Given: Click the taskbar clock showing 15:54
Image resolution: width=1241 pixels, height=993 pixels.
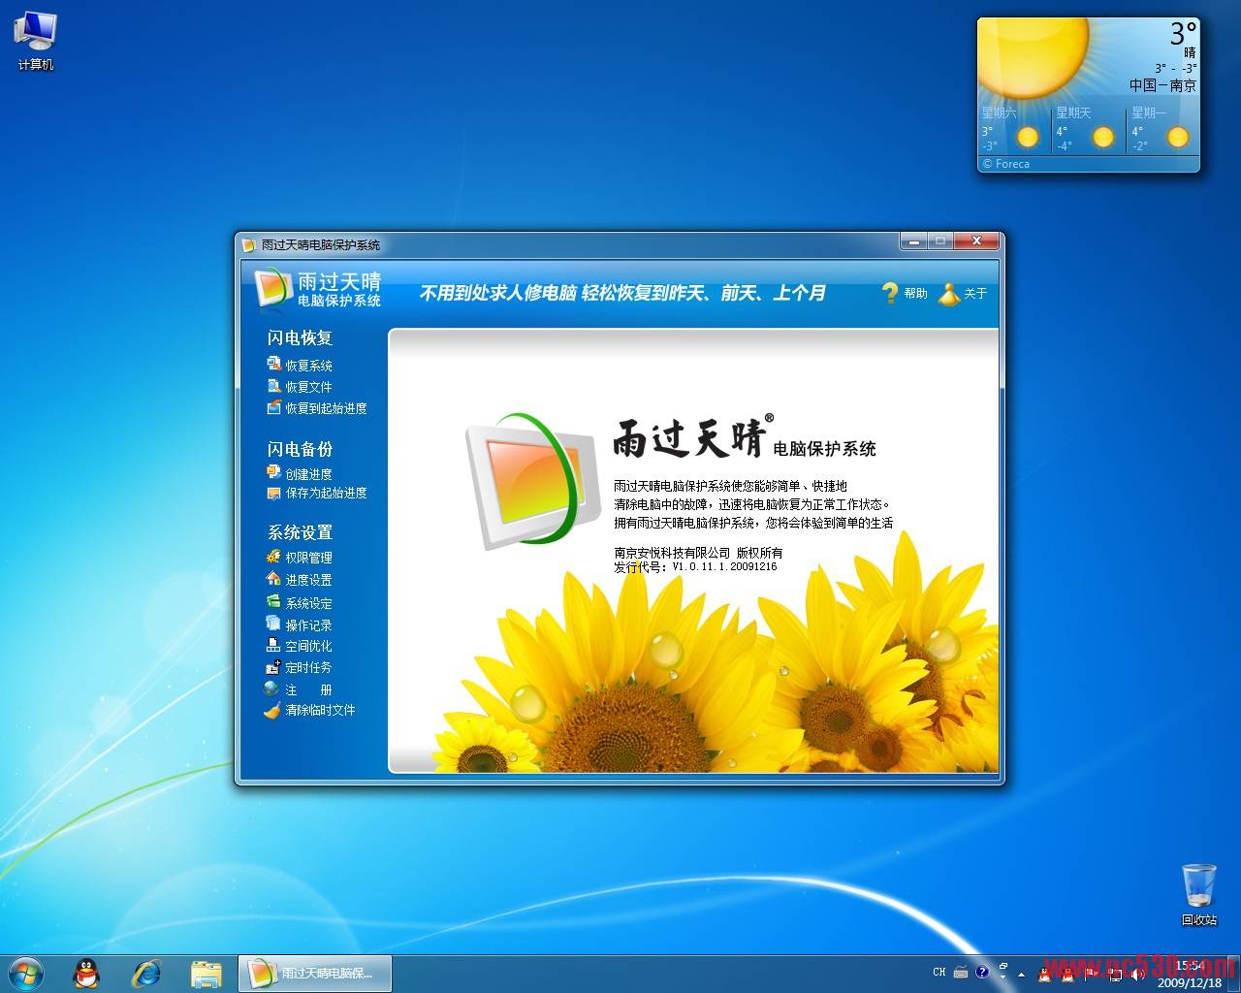Looking at the screenshot, I should [1190, 974].
